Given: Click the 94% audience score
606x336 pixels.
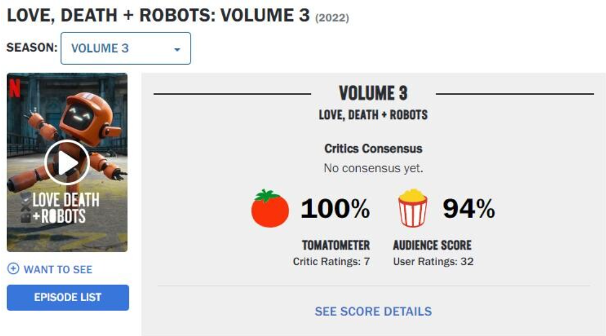Looking at the screenshot, I should pyautogui.click(x=468, y=209).
